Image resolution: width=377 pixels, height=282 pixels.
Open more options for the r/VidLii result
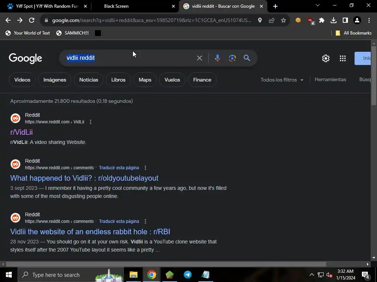[91, 122]
